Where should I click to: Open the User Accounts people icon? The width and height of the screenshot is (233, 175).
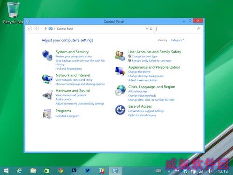tap(120, 56)
